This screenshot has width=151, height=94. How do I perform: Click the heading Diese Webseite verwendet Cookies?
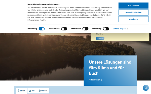click(x=44, y=4)
